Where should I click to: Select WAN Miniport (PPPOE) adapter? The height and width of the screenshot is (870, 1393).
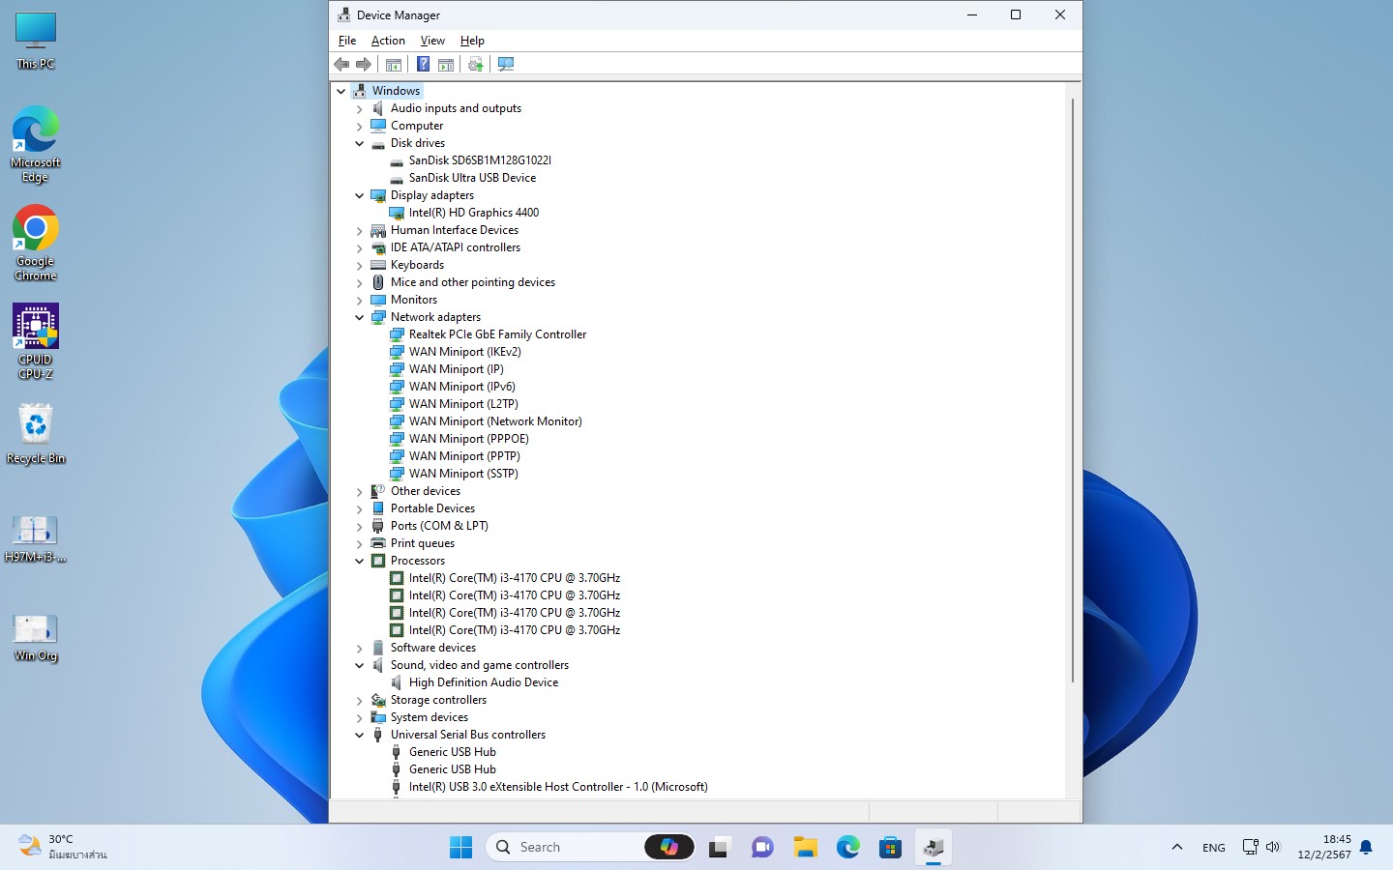(468, 439)
